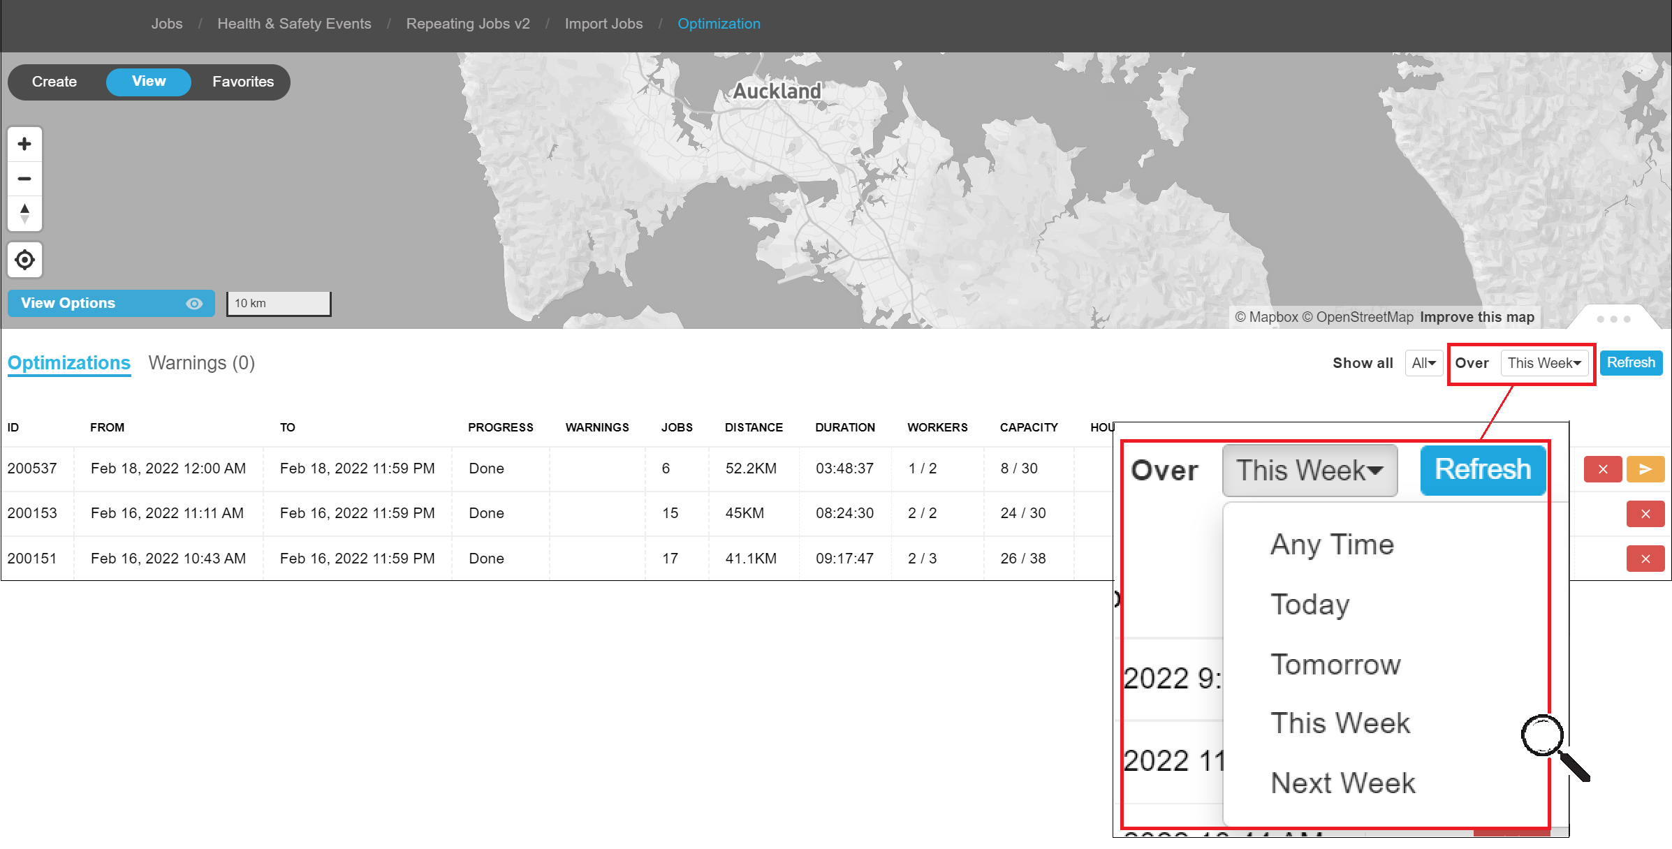Open the Optimizations tab
Viewport: 1672px width, 849px height.
click(69, 363)
